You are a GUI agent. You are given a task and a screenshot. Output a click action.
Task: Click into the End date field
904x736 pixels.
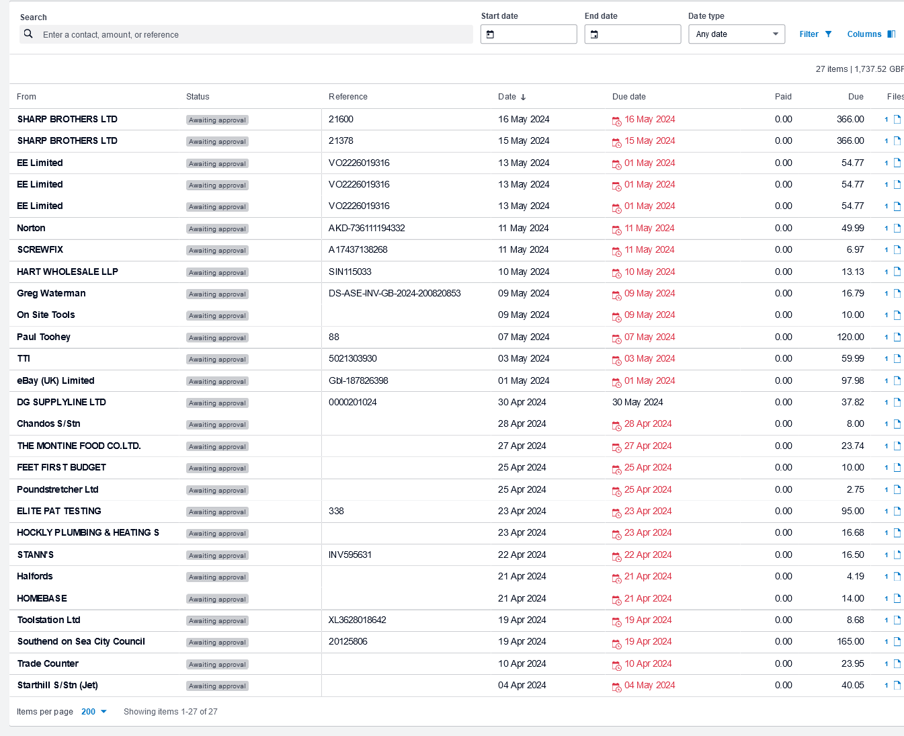click(x=632, y=34)
